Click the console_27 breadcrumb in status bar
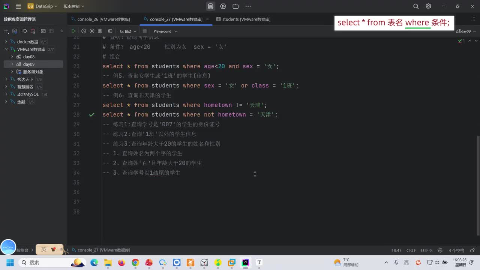The image size is (480, 270). pyautogui.click(x=101, y=250)
